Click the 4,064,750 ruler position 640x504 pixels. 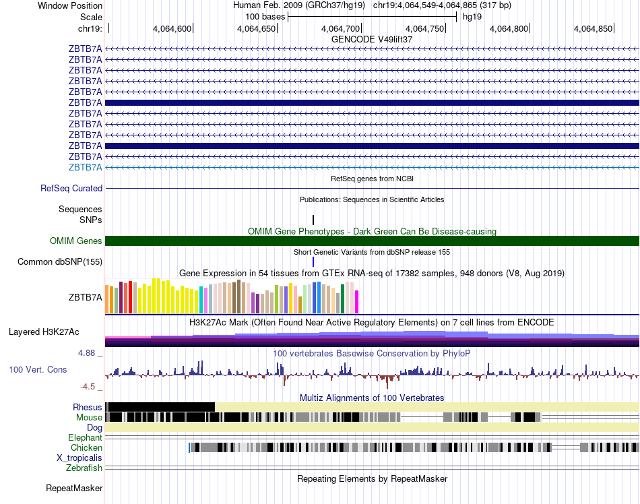pos(424,28)
